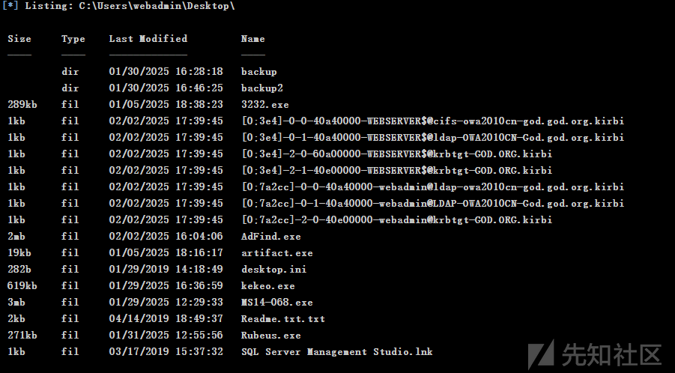Click the MS14-068.exe file name
Screen dimensions: 675x373
[x=276, y=303]
